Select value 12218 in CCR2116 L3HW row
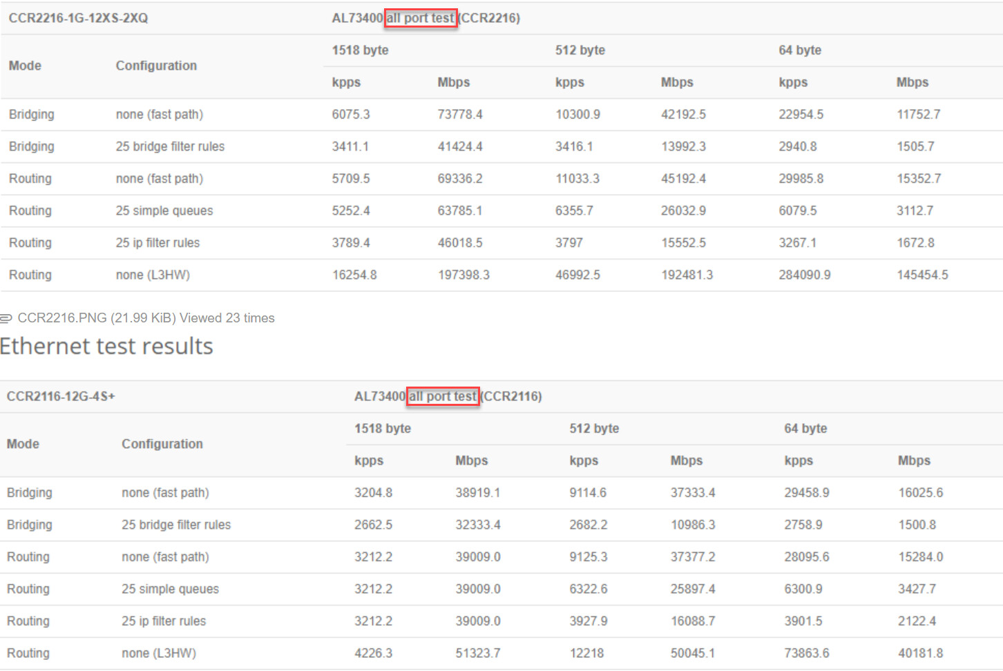1003x671 pixels. [x=586, y=653]
